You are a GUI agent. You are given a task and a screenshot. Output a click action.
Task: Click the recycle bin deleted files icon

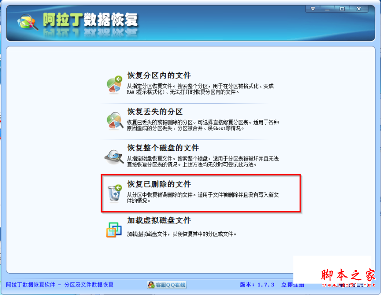click(x=115, y=193)
